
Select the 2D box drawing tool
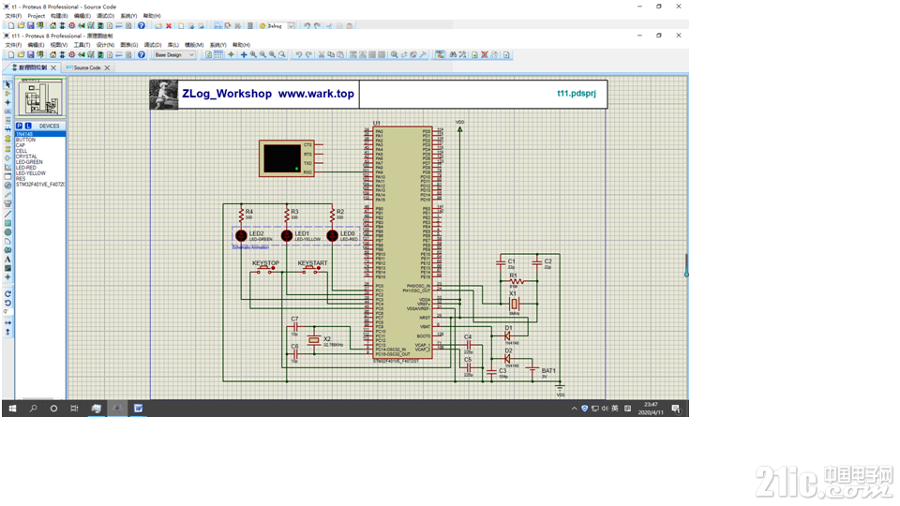[x=7, y=223]
